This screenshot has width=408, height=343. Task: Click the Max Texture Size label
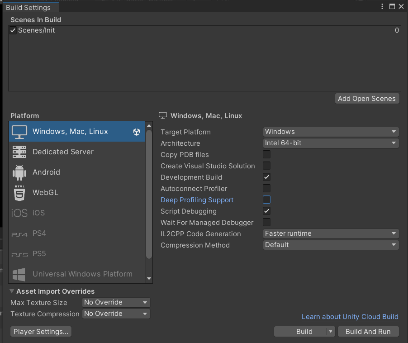click(39, 303)
